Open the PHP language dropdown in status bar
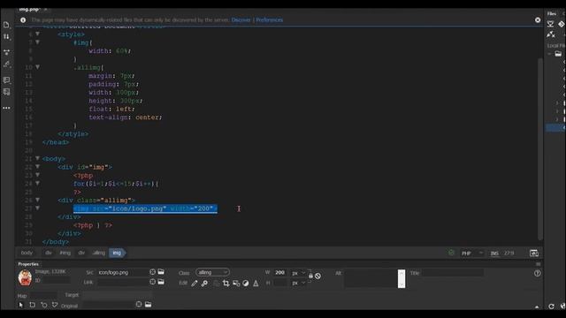This screenshot has width=566, height=318. (x=472, y=254)
